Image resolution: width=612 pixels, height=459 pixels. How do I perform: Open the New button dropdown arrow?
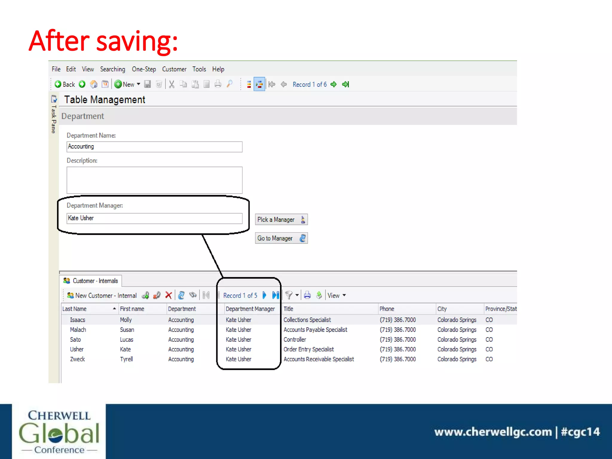[138, 84]
